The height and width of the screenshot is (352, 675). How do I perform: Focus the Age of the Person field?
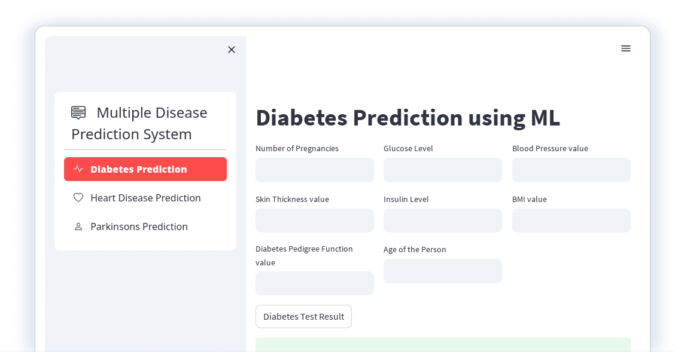click(443, 271)
